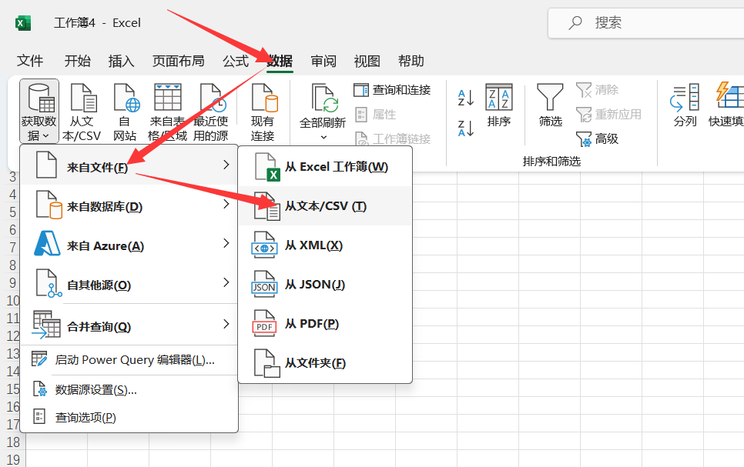The width and height of the screenshot is (744, 467).
Task: Expand the 合并查询 submenu
Action: point(129,326)
